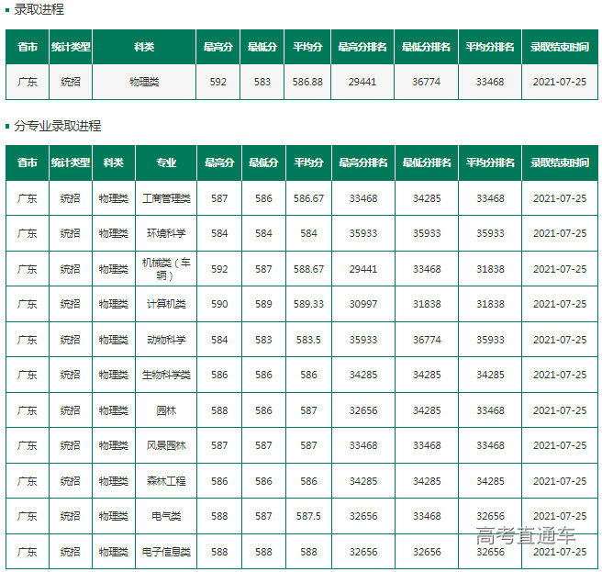
Task: Click the 电子信息类 major cell
Action: pyautogui.click(x=166, y=552)
